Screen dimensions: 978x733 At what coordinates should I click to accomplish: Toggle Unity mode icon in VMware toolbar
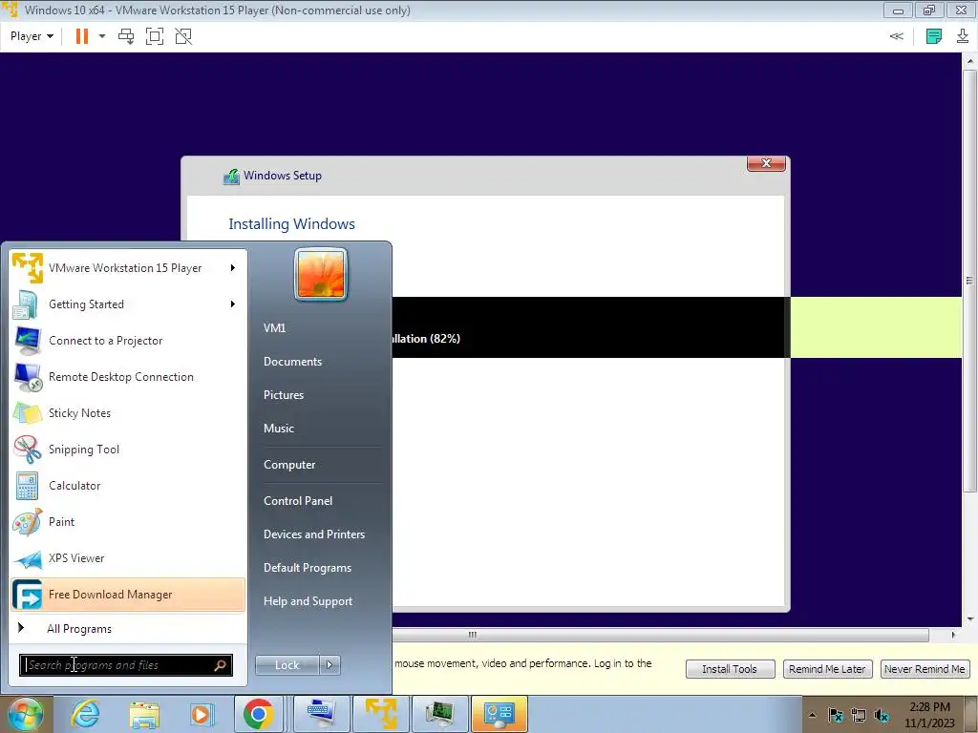(183, 36)
